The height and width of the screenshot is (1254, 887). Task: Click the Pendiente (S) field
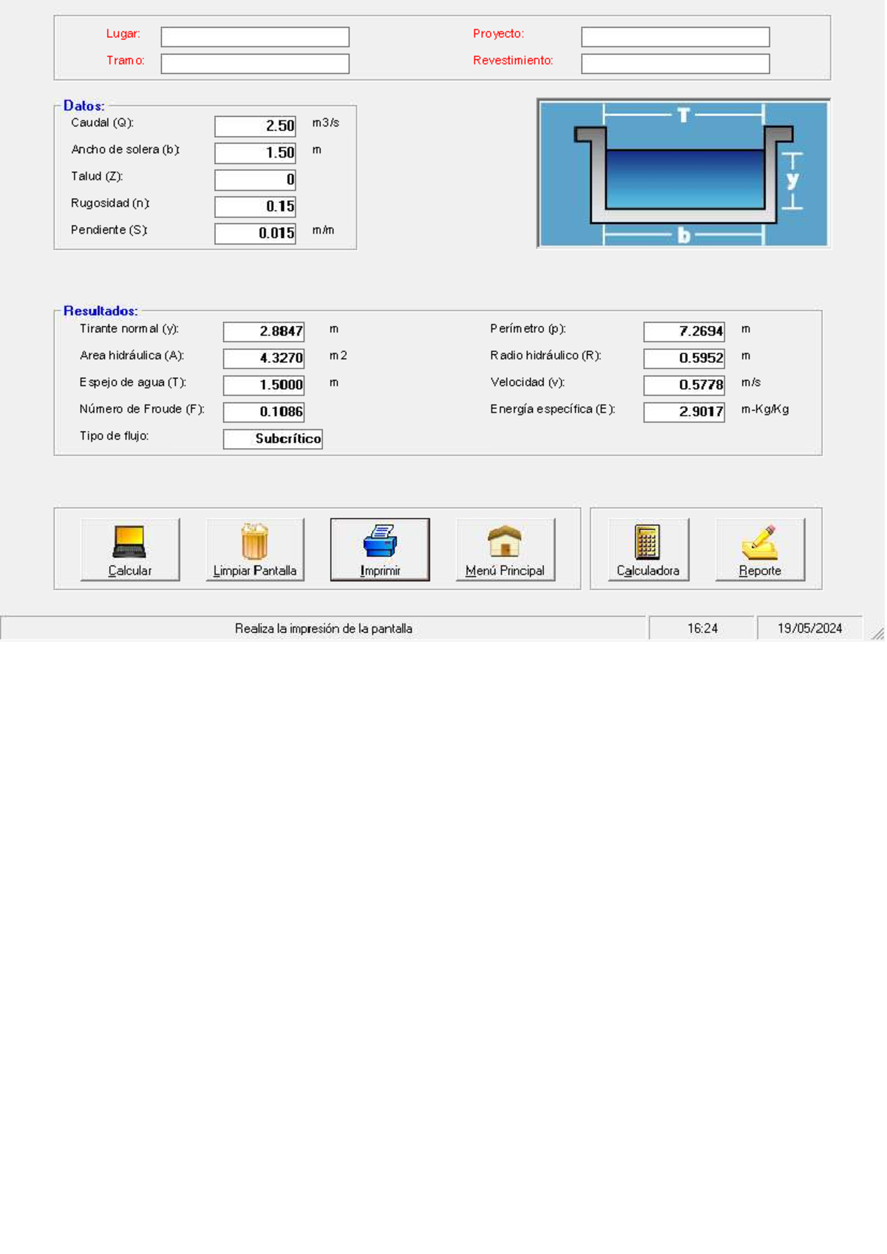click(x=255, y=234)
